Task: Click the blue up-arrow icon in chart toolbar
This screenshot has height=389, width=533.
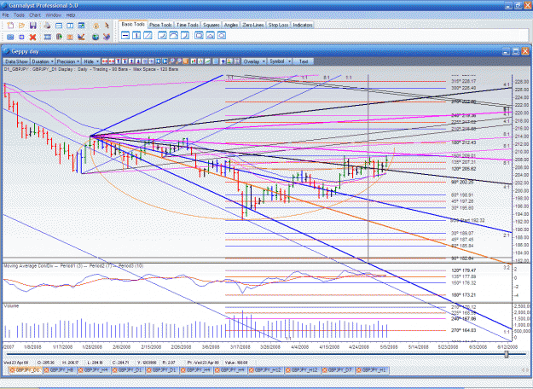Action: (x=223, y=61)
